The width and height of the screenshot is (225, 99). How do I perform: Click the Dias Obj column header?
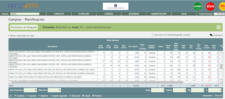(184, 47)
